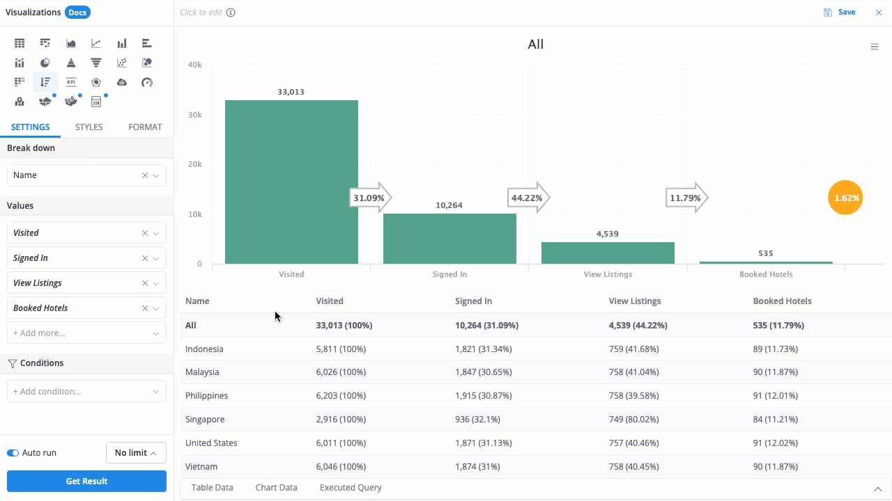The image size is (892, 501).
Task: Open the chart hamburger menu
Action: (x=875, y=47)
